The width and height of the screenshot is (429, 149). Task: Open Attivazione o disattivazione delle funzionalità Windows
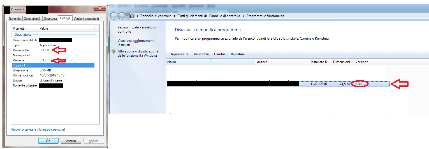(x=138, y=53)
